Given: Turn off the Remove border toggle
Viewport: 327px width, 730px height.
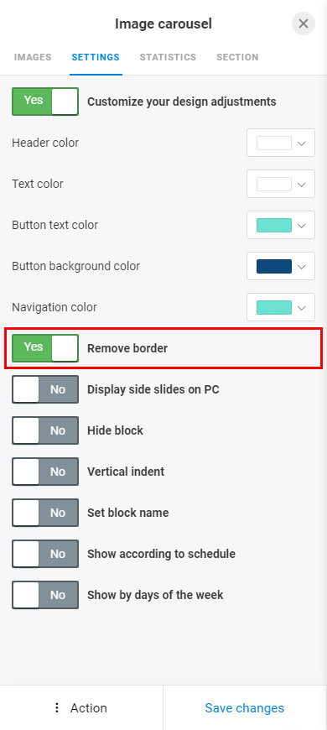Looking at the screenshot, I should point(45,347).
